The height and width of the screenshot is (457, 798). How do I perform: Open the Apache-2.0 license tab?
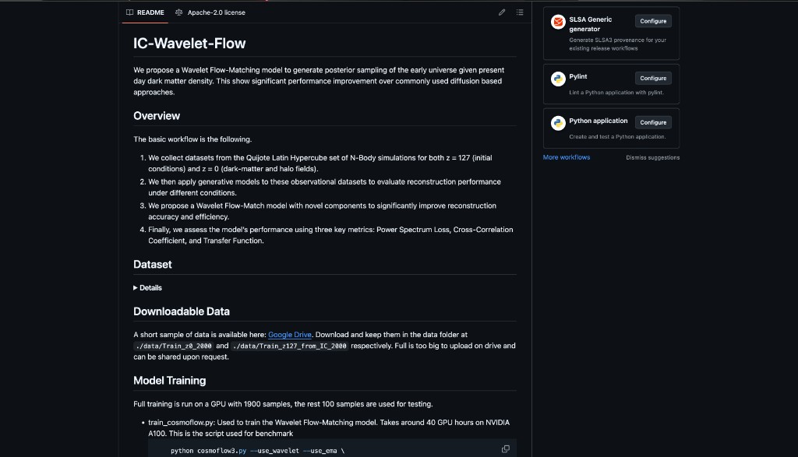tap(210, 12)
